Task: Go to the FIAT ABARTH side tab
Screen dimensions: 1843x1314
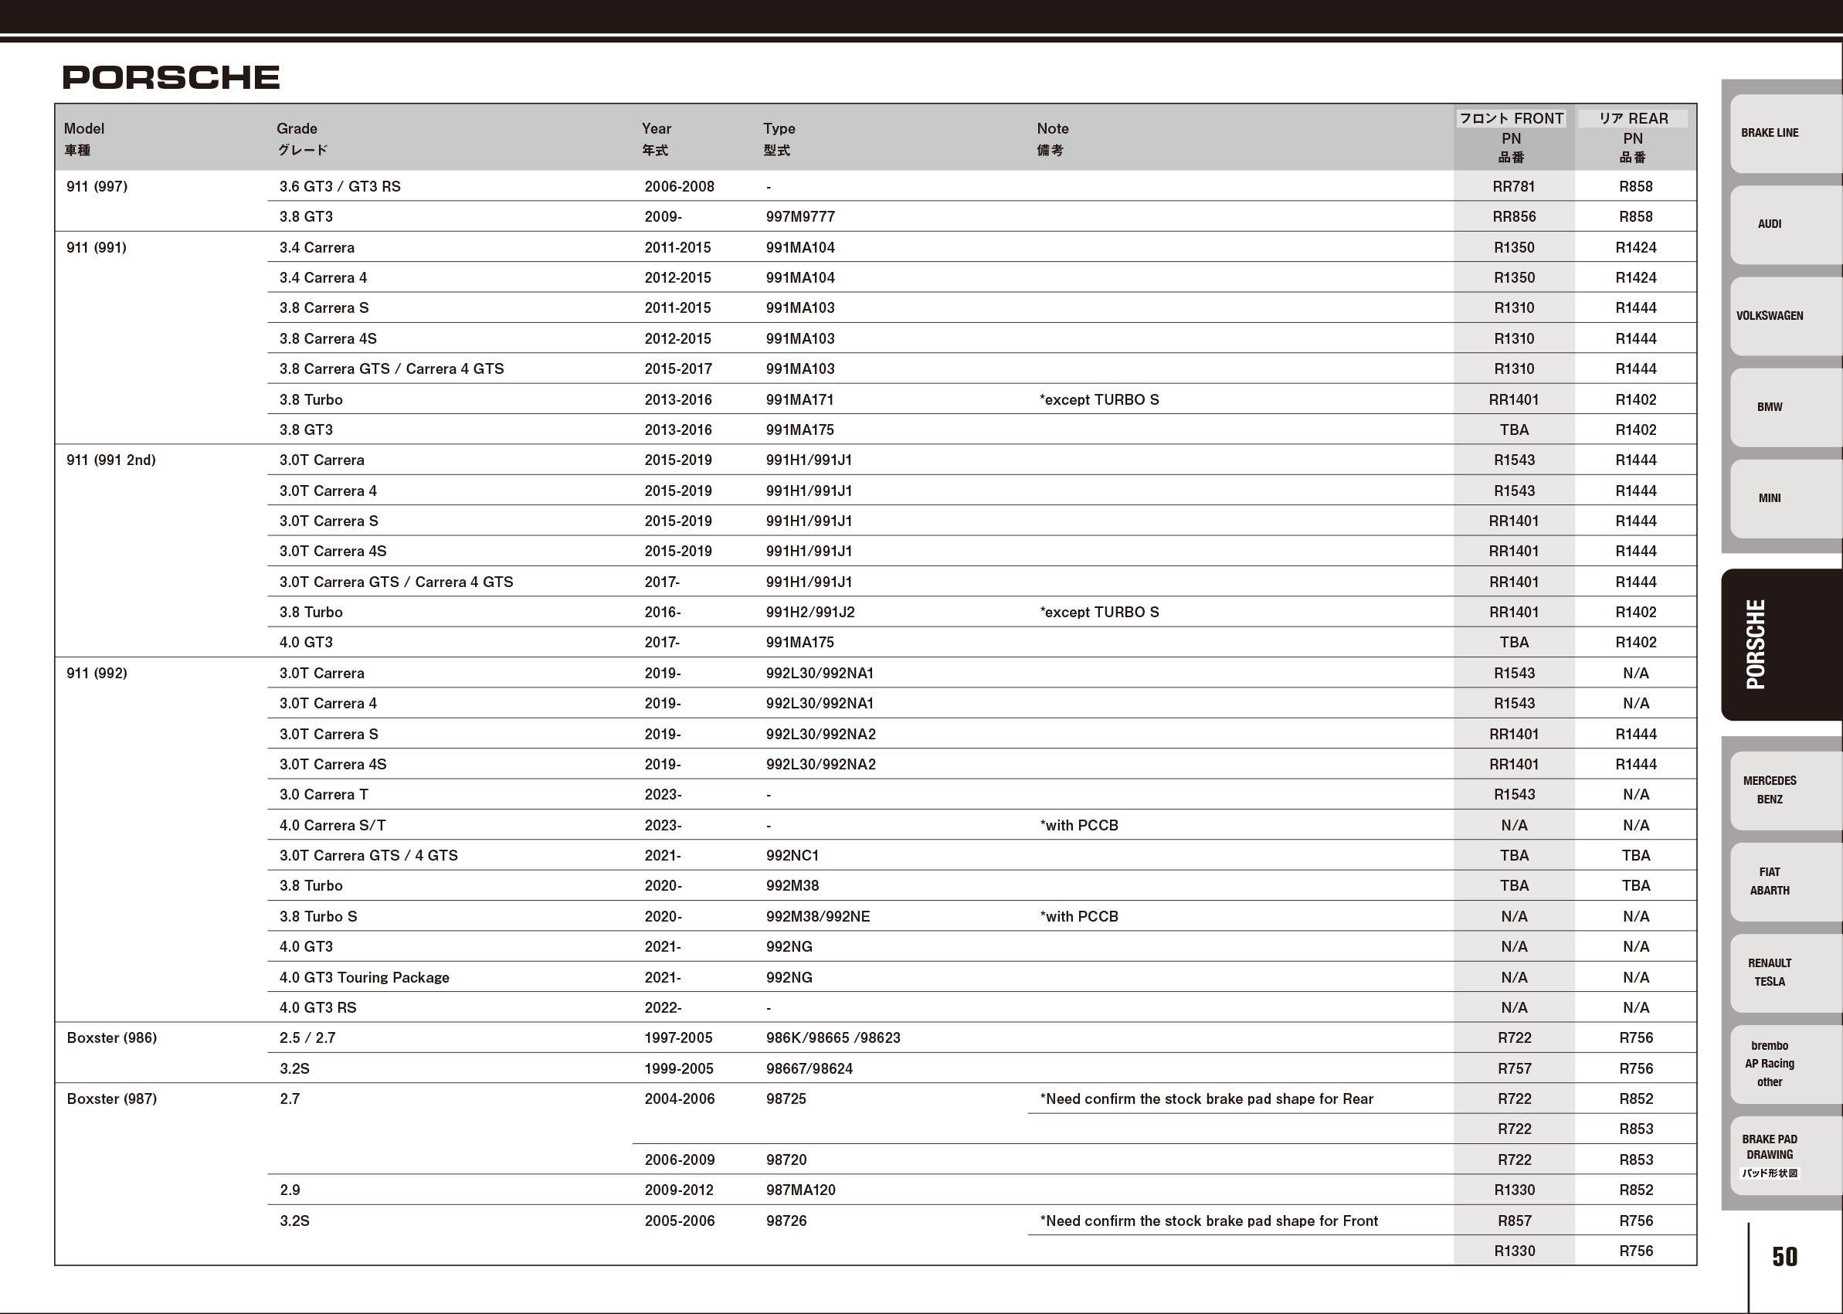Action: 1786,881
